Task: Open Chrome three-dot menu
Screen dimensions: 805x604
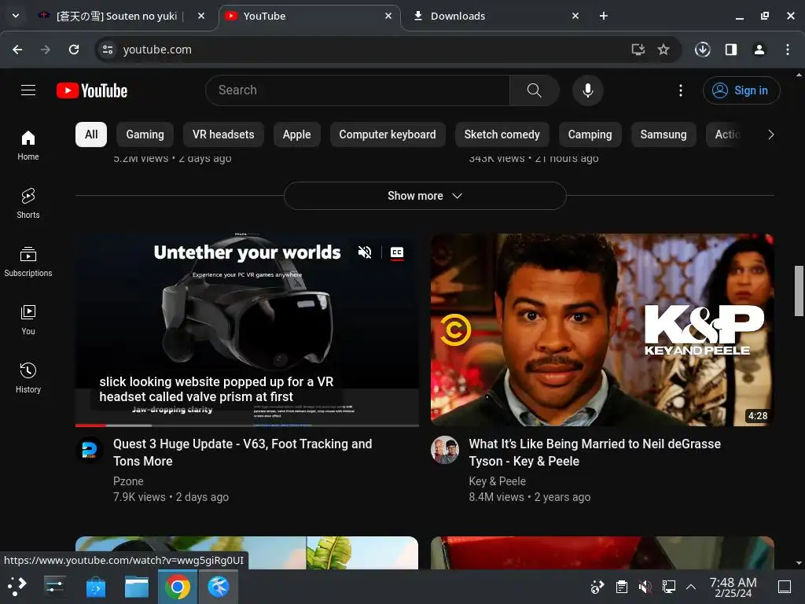Action: 788,50
